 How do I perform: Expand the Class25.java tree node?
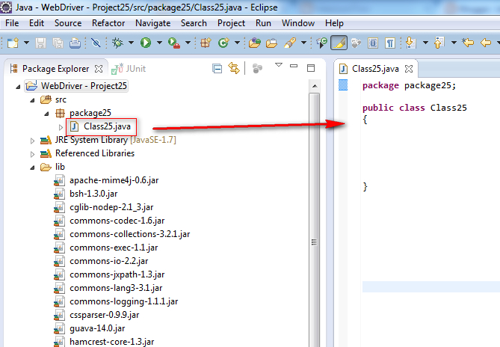coord(61,127)
